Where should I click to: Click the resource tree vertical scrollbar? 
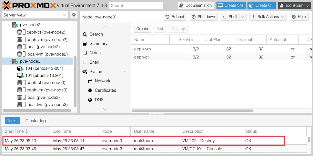(75, 81)
